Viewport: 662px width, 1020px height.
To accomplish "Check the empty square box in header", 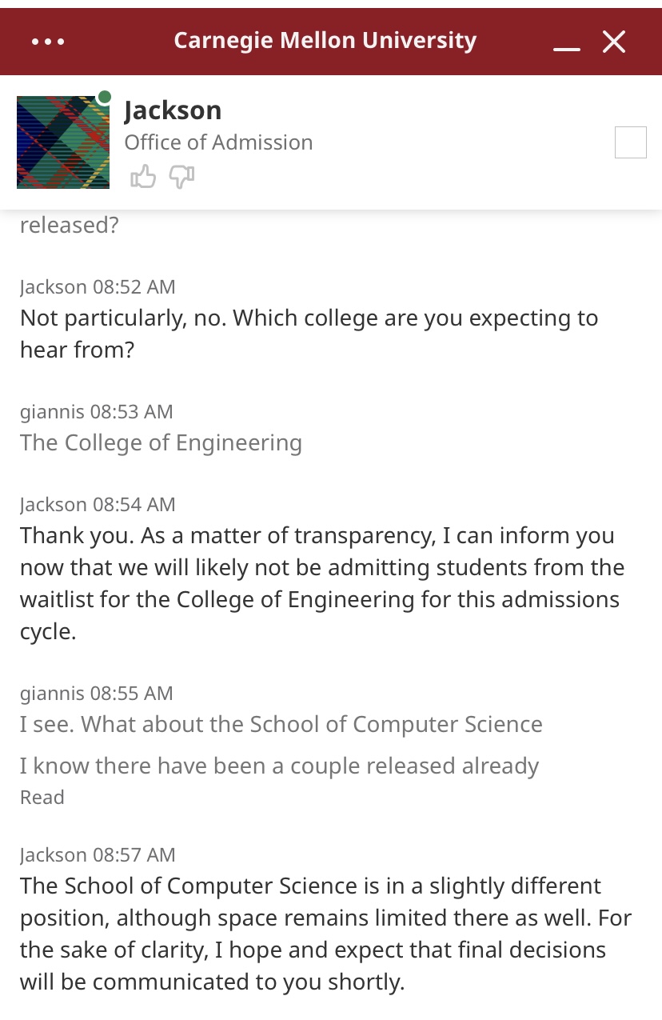I will point(630,142).
